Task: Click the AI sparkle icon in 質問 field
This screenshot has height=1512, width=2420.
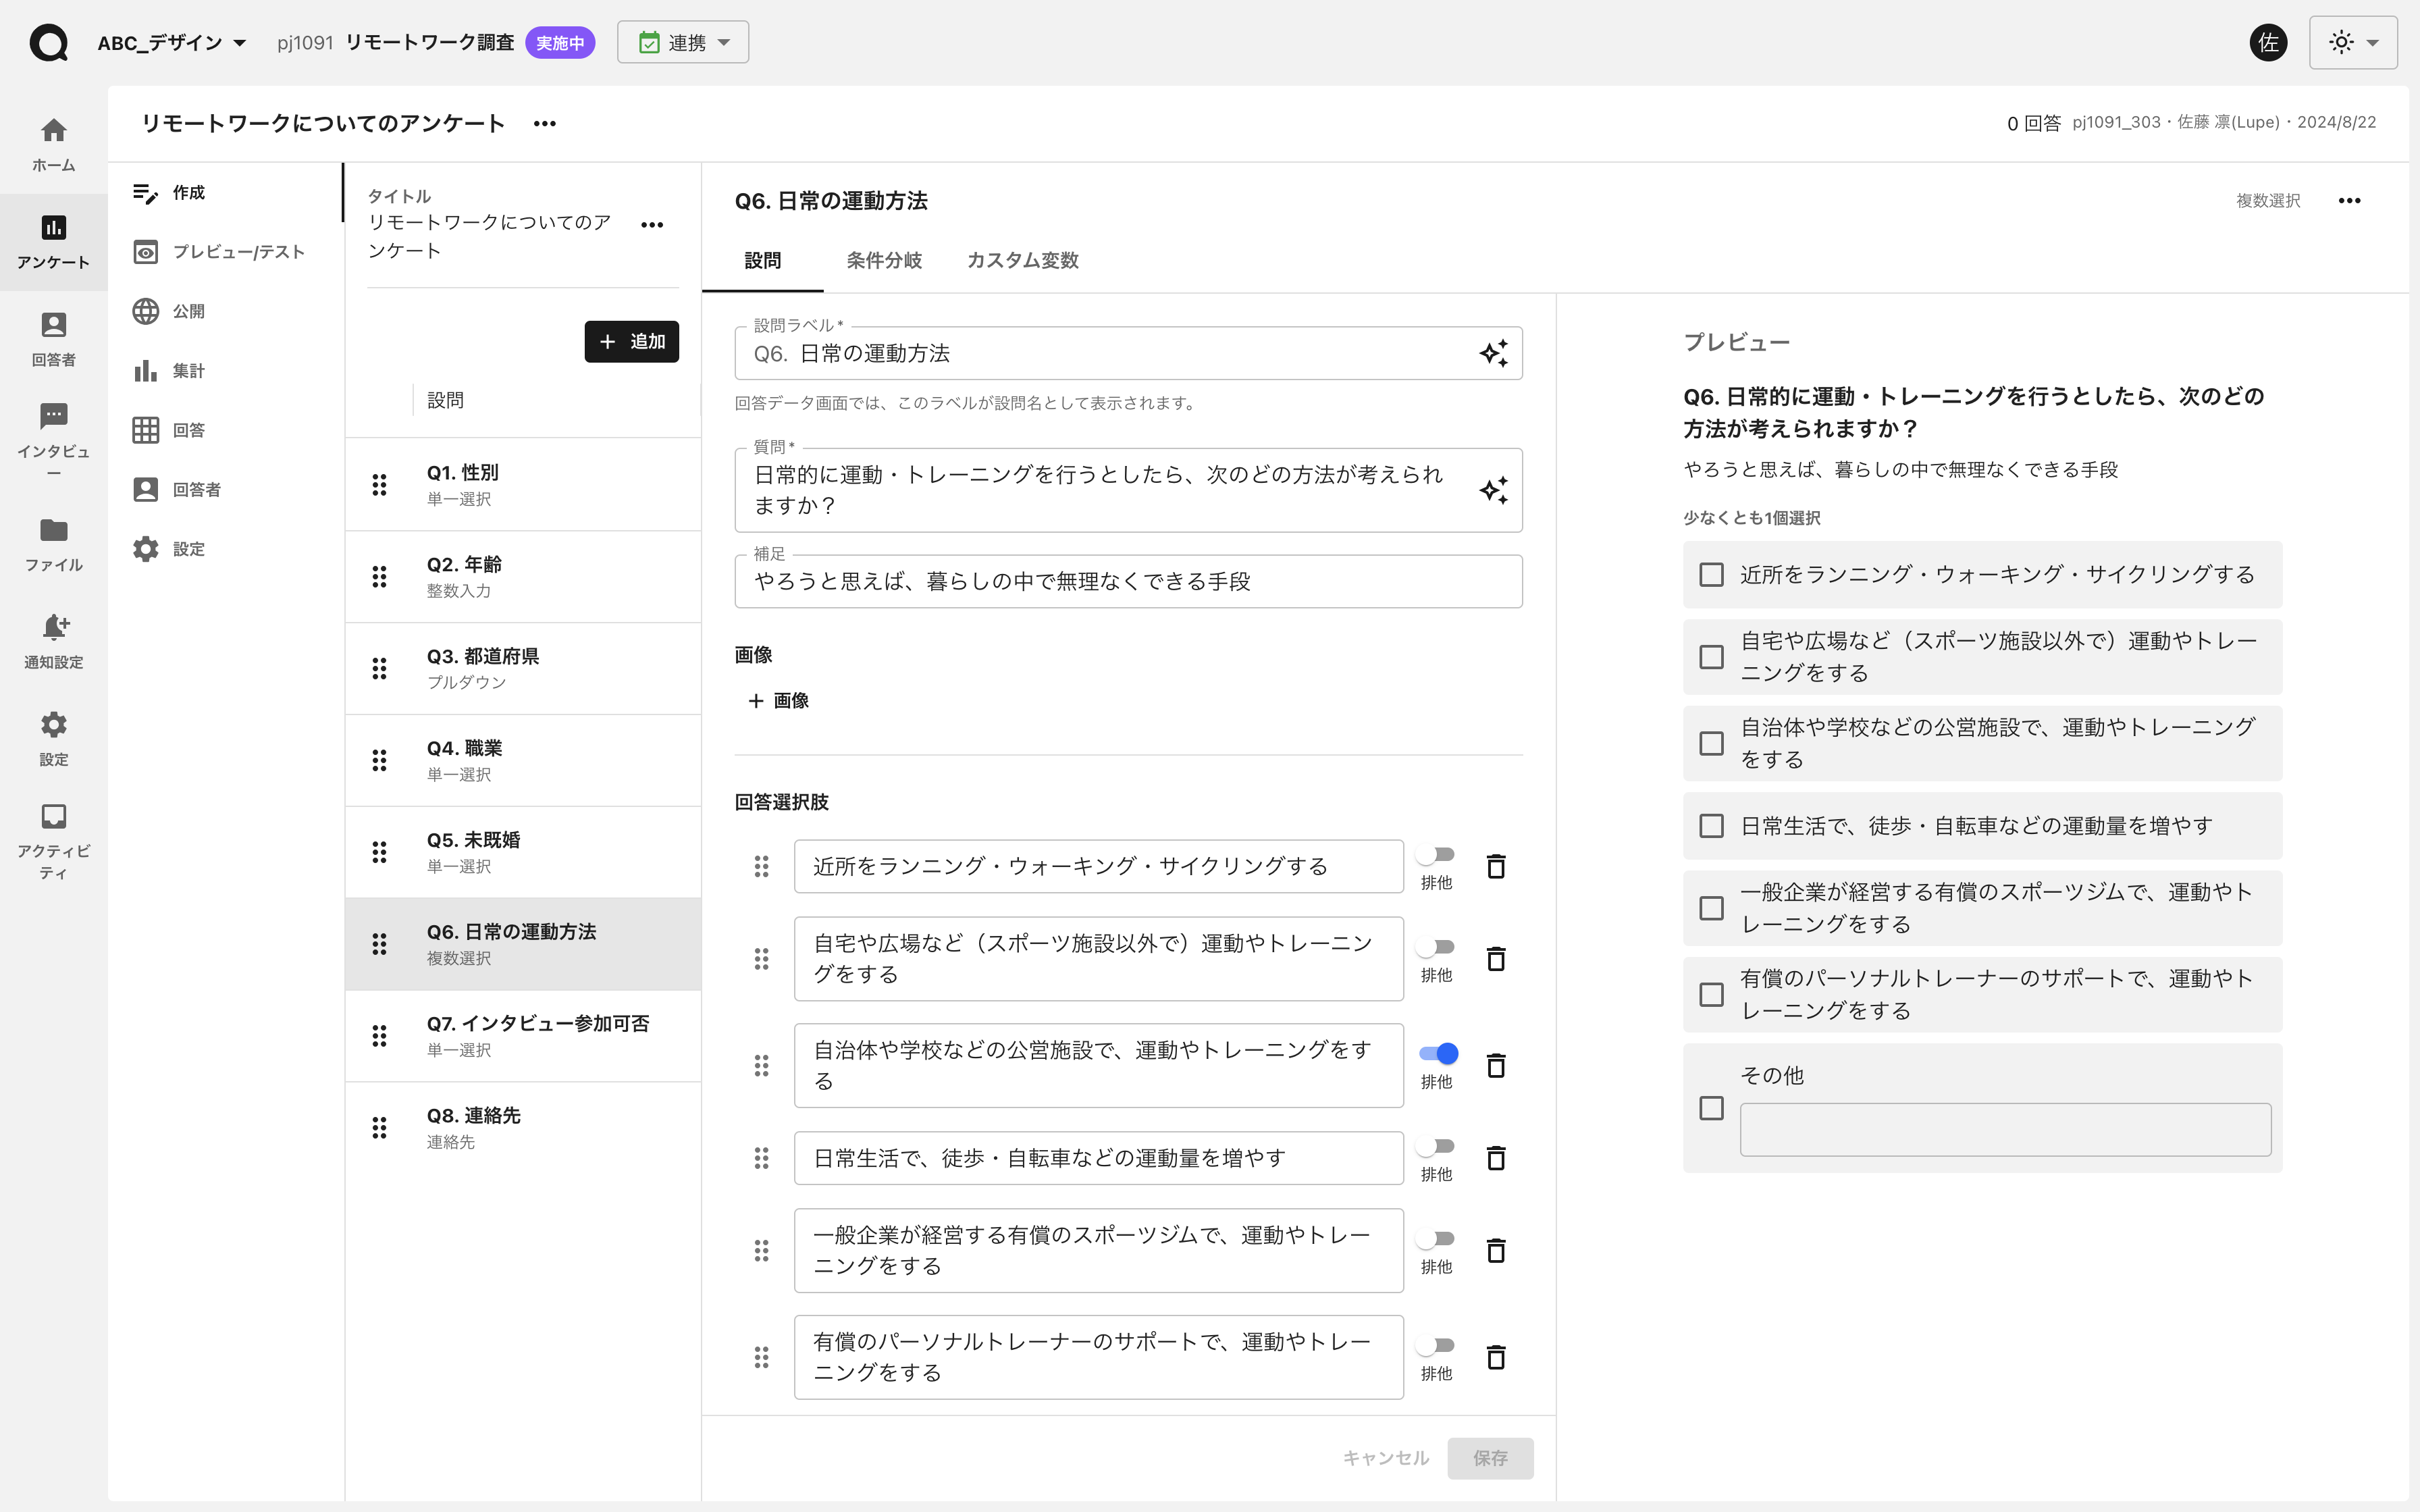Action: pos(1494,490)
